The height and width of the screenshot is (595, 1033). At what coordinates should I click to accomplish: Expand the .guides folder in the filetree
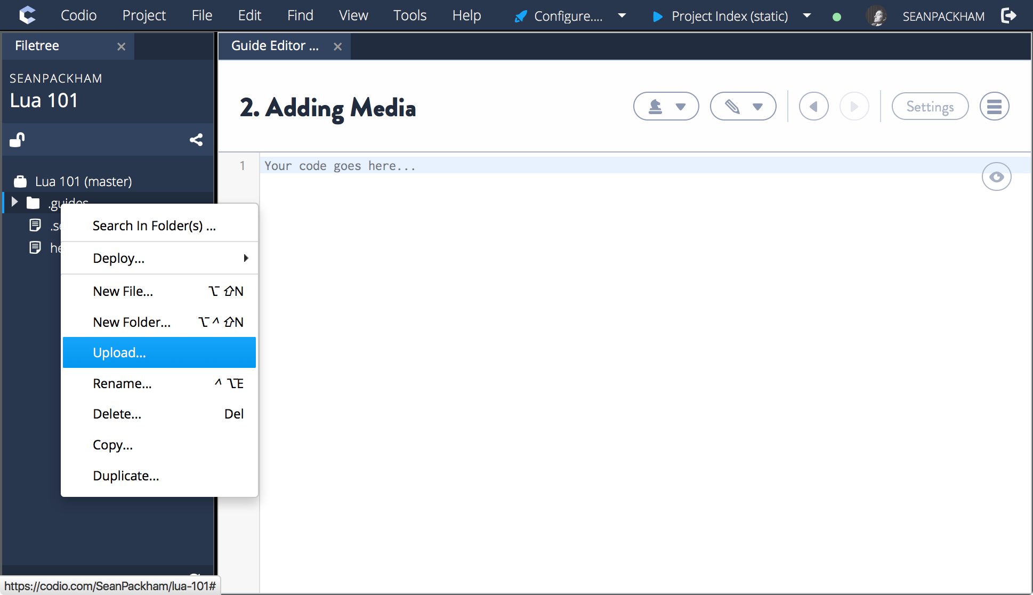click(x=14, y=203)
